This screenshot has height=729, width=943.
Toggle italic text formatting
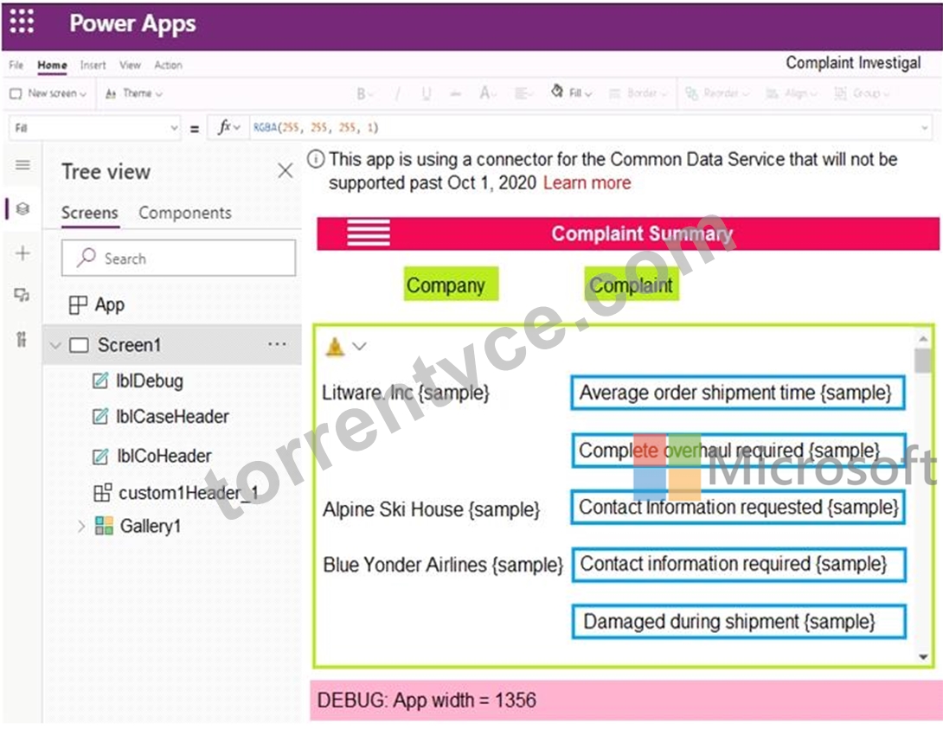click(x=397, y=93)
